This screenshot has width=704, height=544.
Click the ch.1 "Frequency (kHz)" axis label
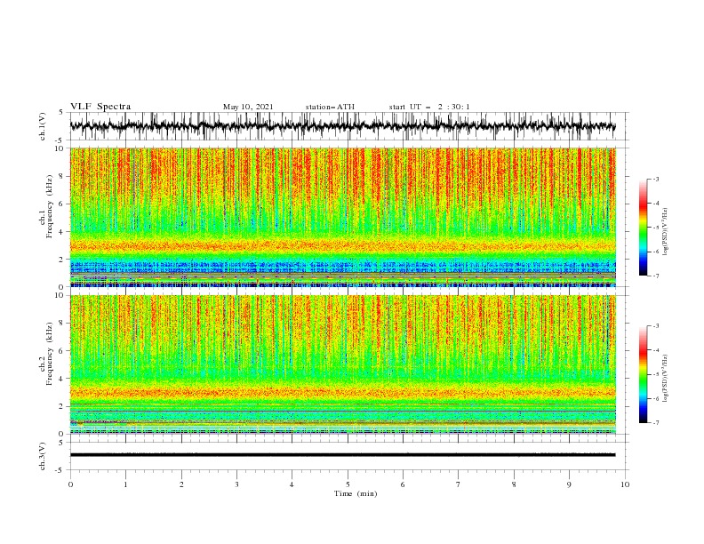point(50,206)
